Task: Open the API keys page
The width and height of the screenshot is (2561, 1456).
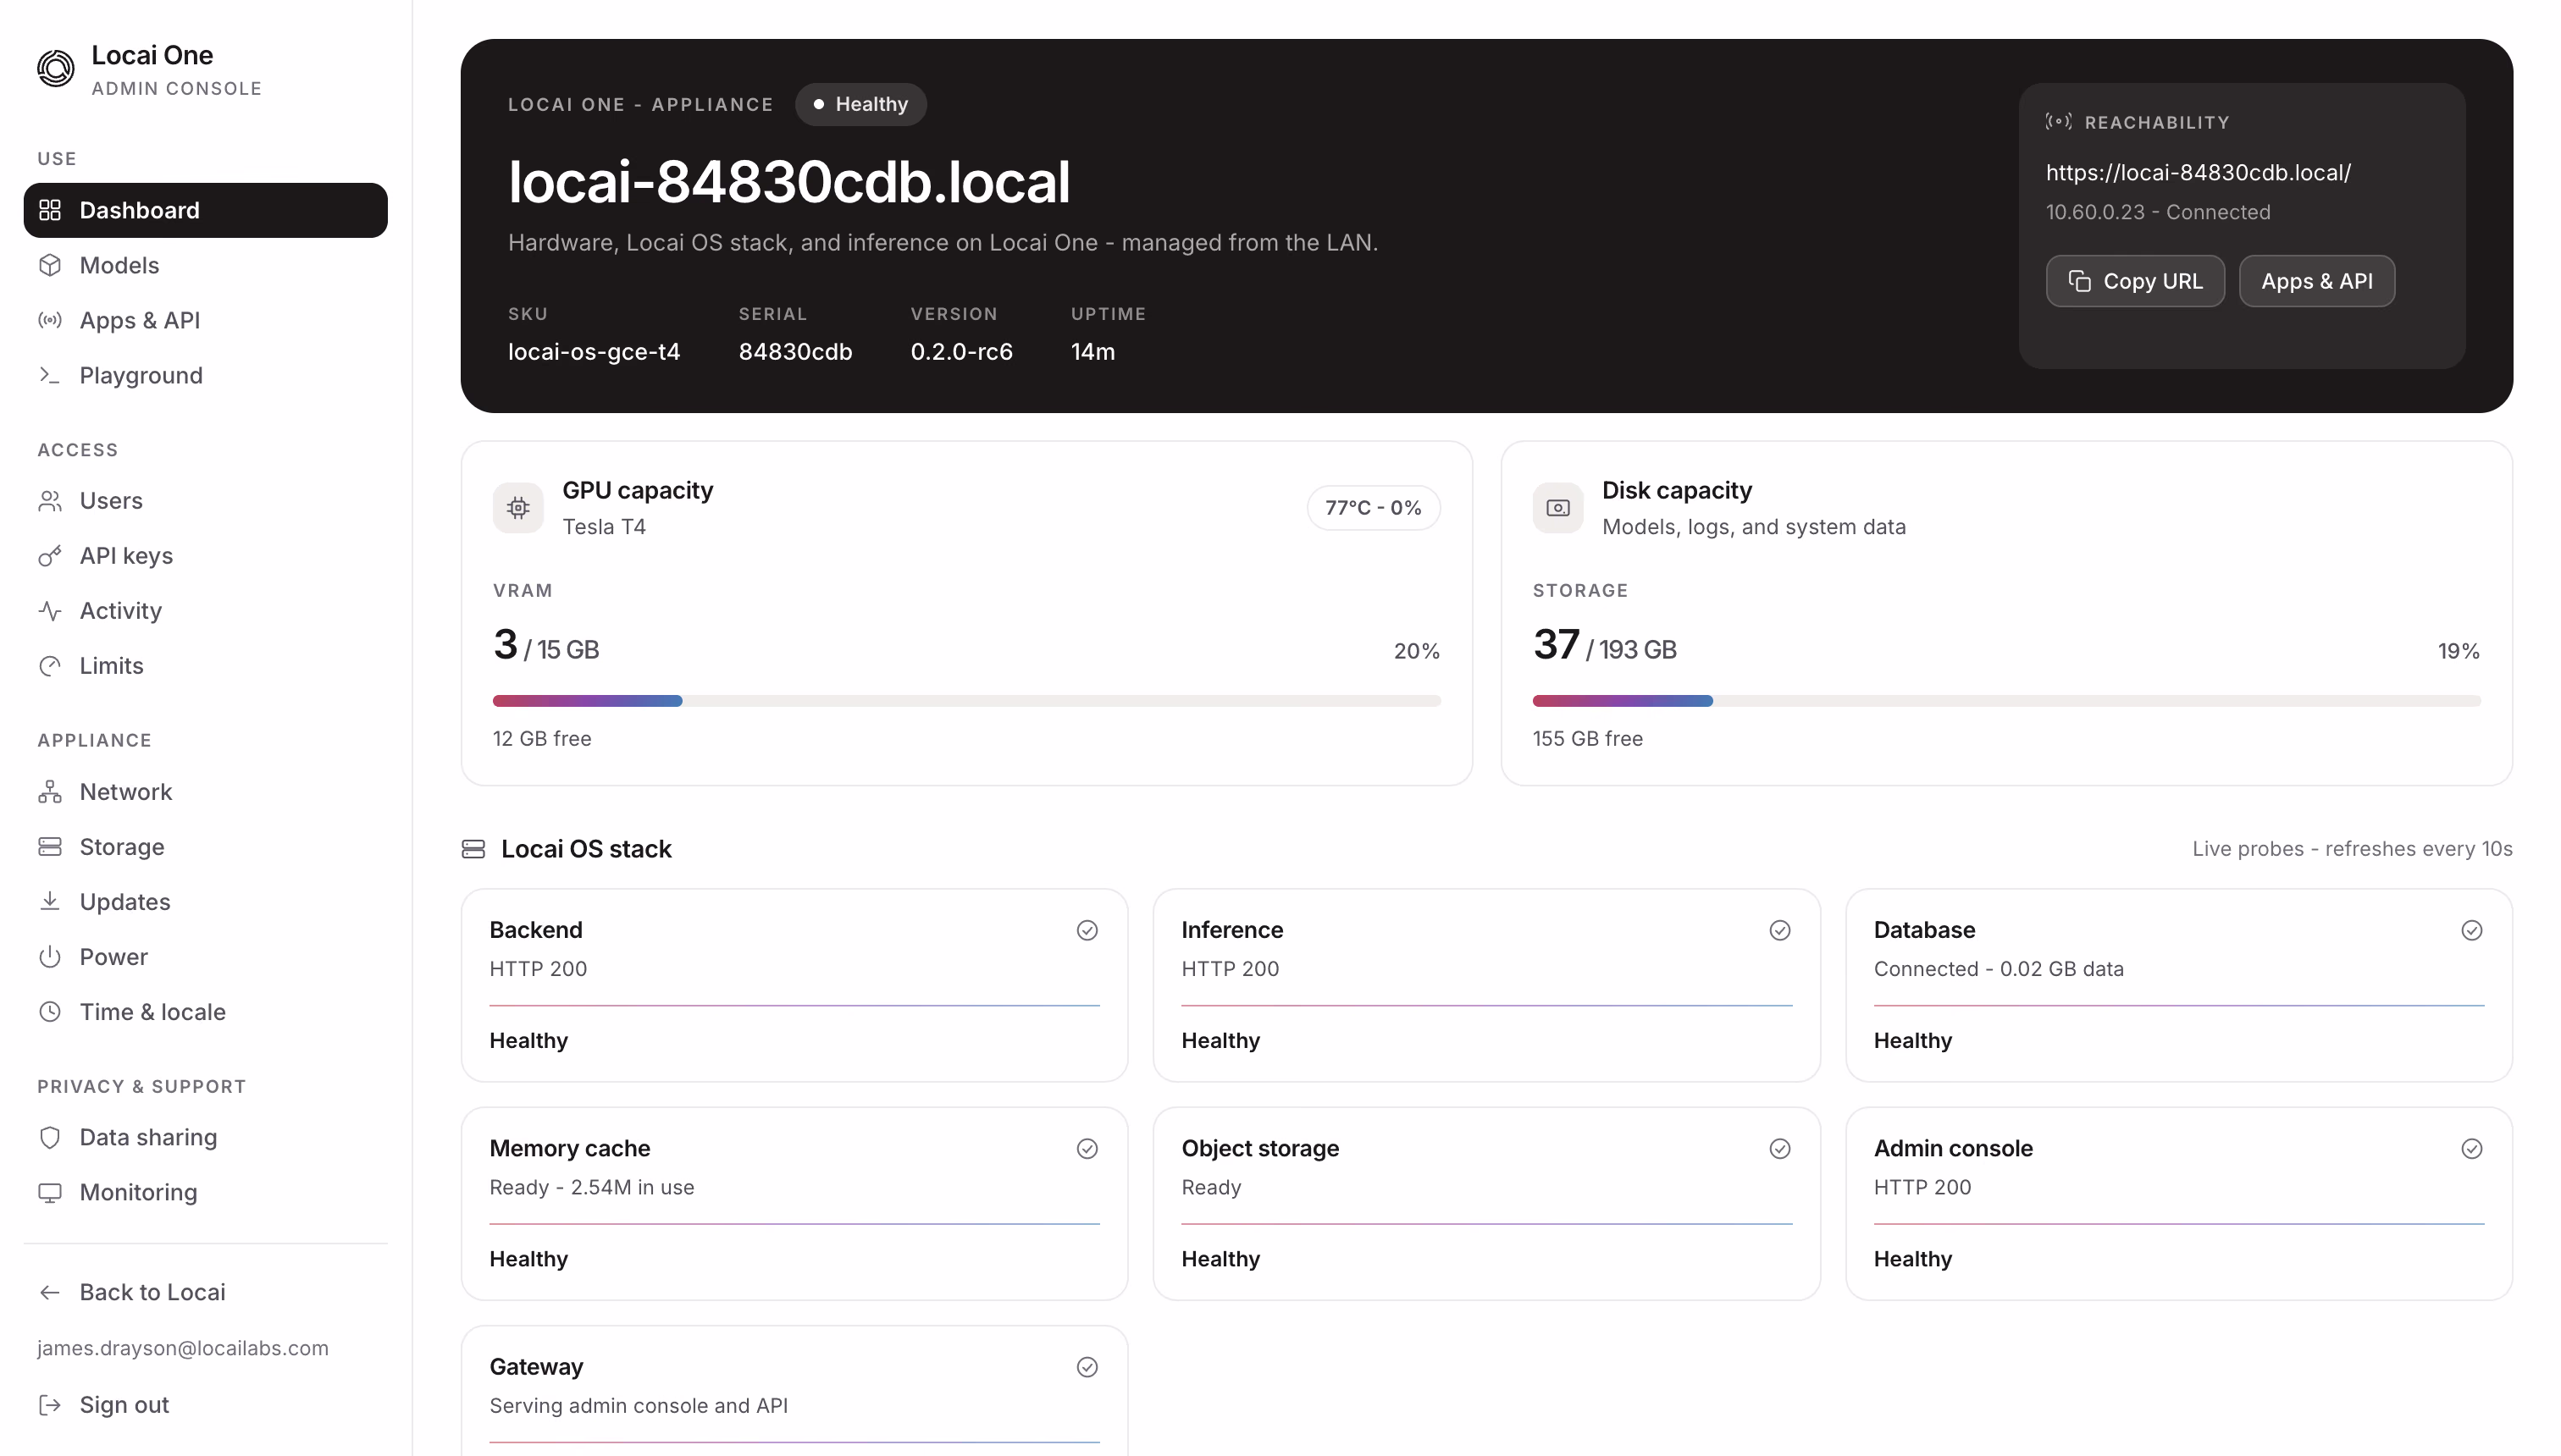Action: click(205, 555)
